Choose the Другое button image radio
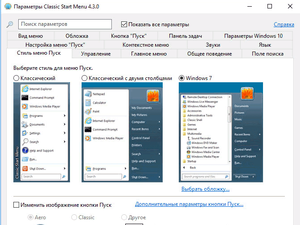Screen dimensions: 300x225 click(x=124, y=217)
